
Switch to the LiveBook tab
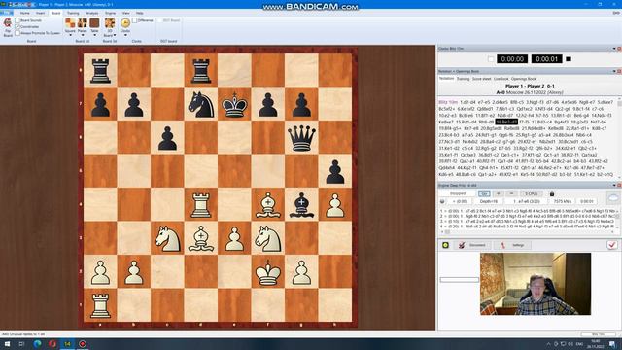coord(501,79)
